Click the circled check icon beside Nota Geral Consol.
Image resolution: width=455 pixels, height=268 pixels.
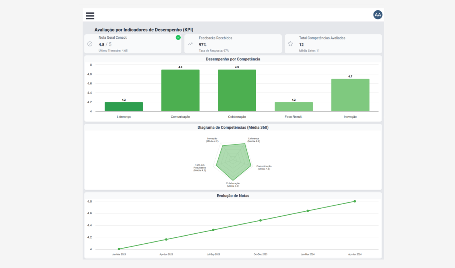(x=90, y=44)
